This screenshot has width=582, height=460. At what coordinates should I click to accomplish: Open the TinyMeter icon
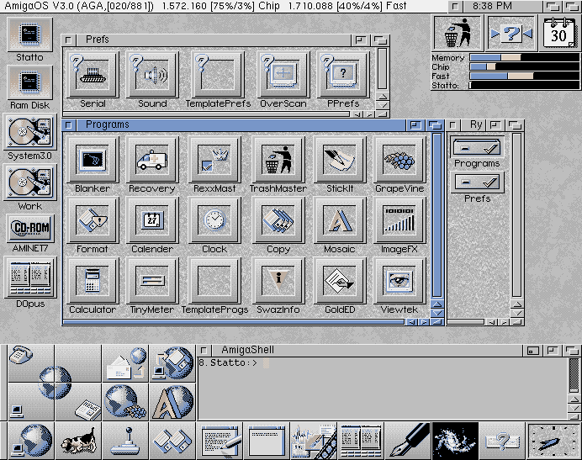[152, 281]
